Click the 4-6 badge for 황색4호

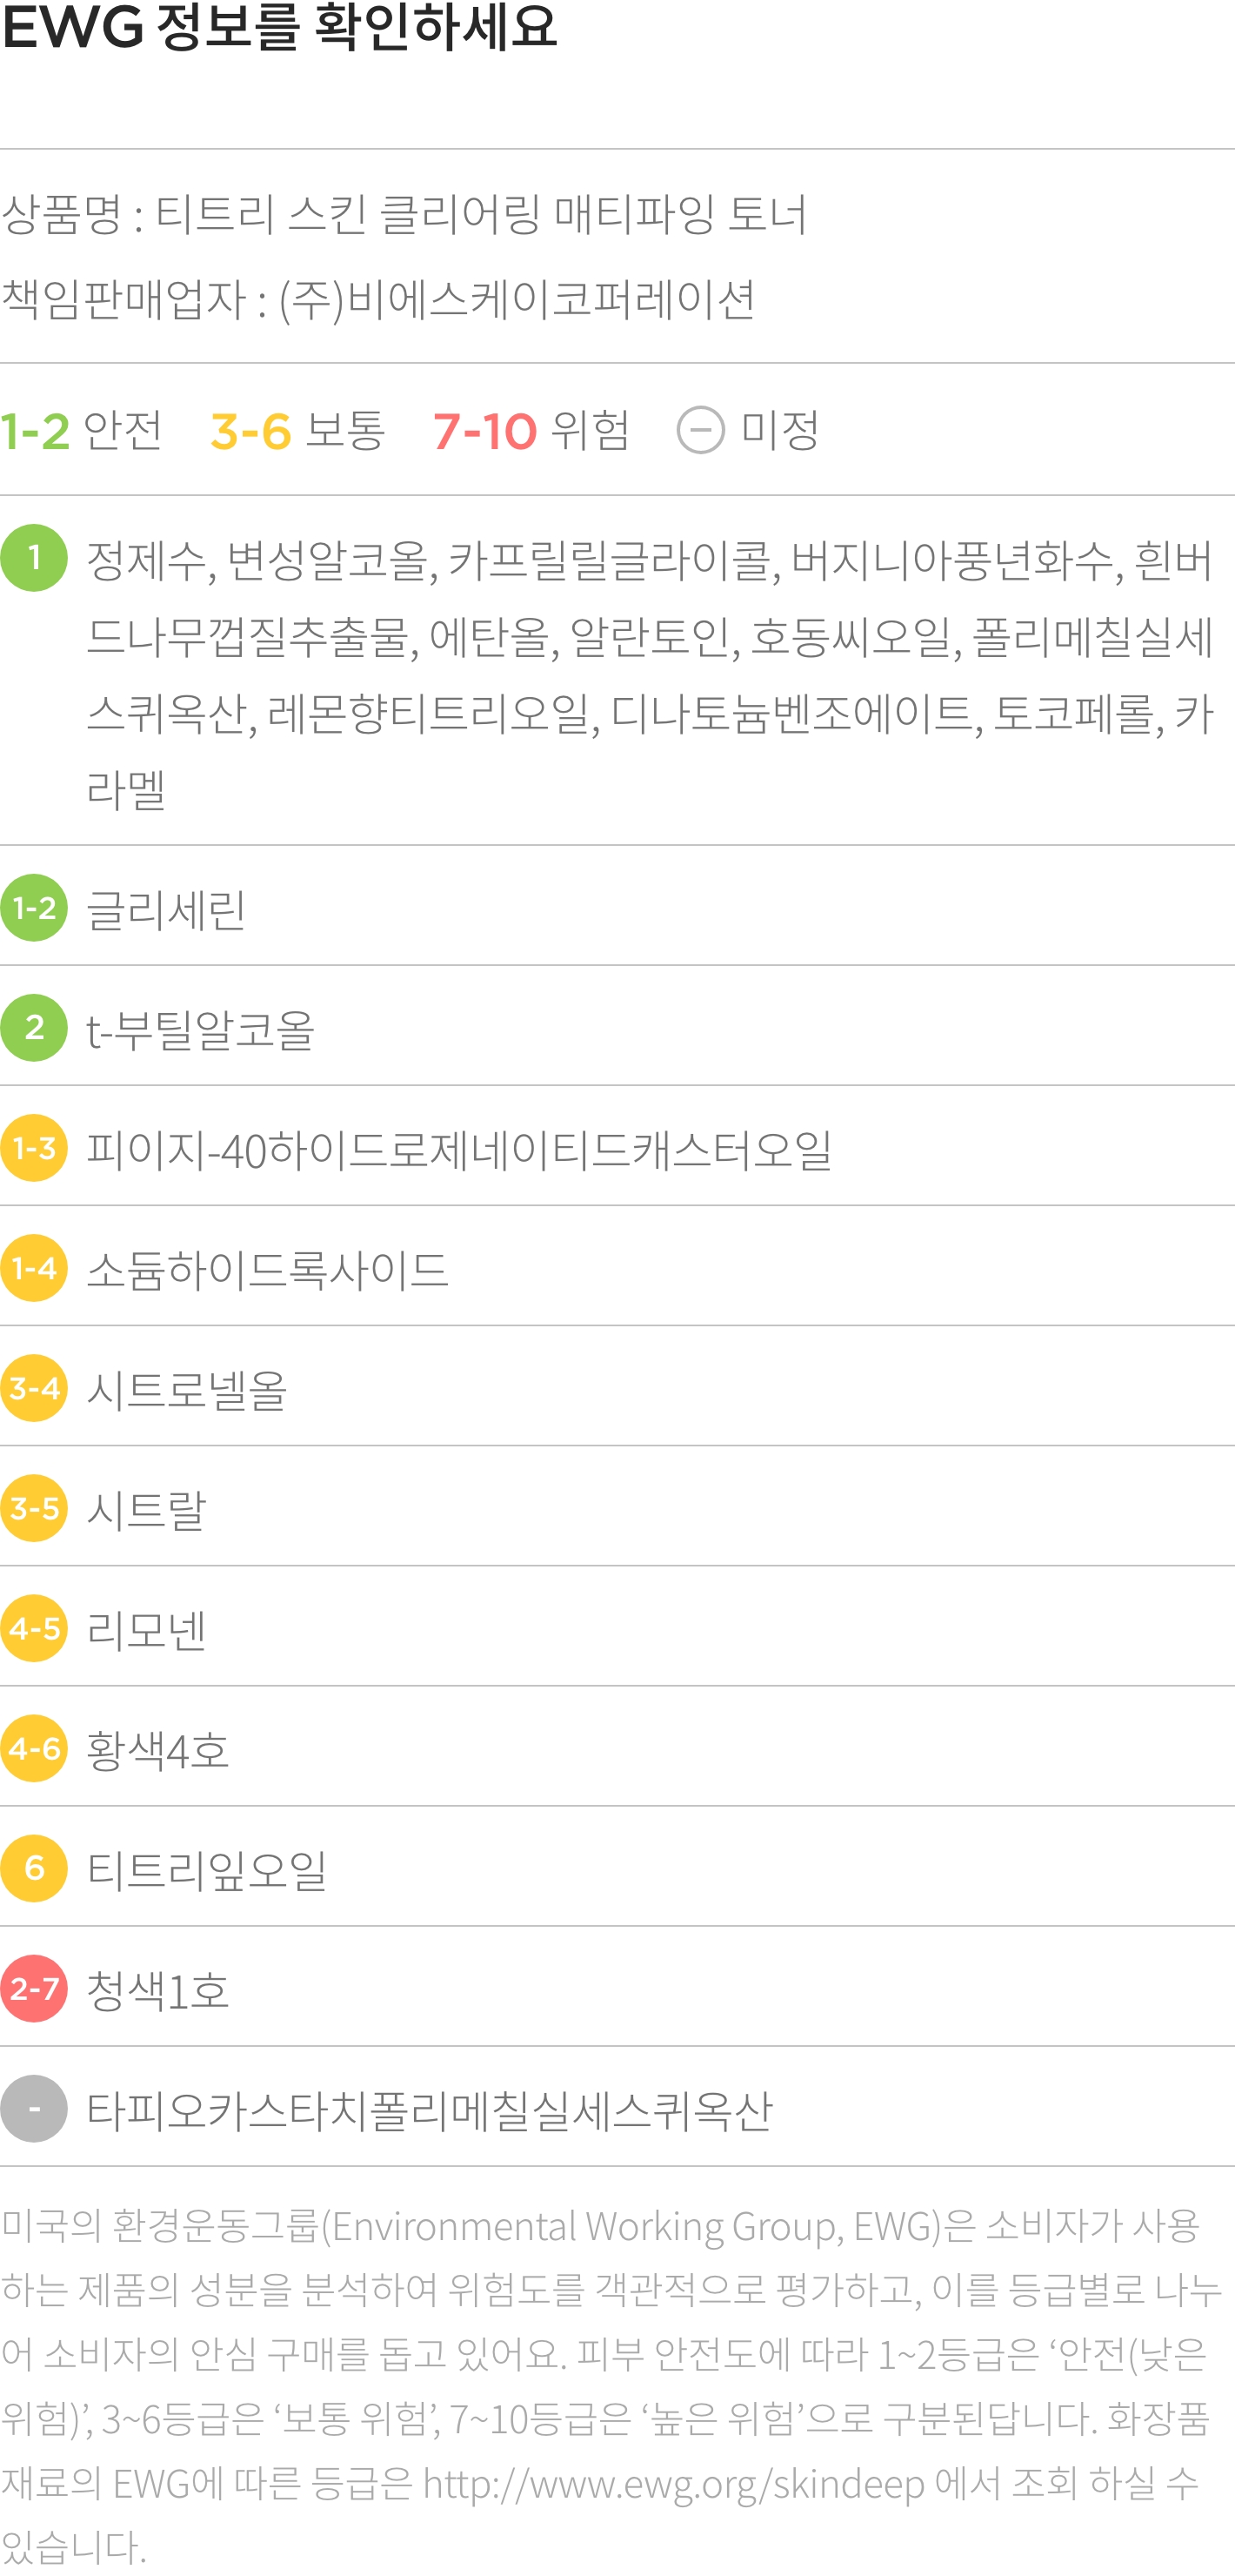tap(34, 1748)
